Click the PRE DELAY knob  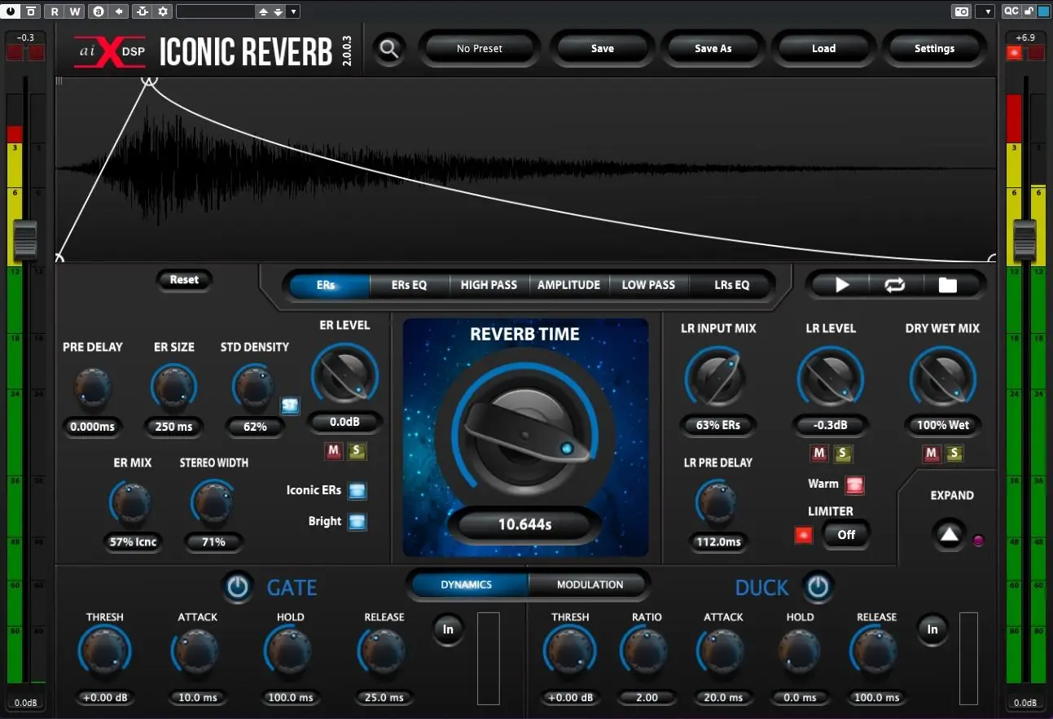(x=92, y=388)
